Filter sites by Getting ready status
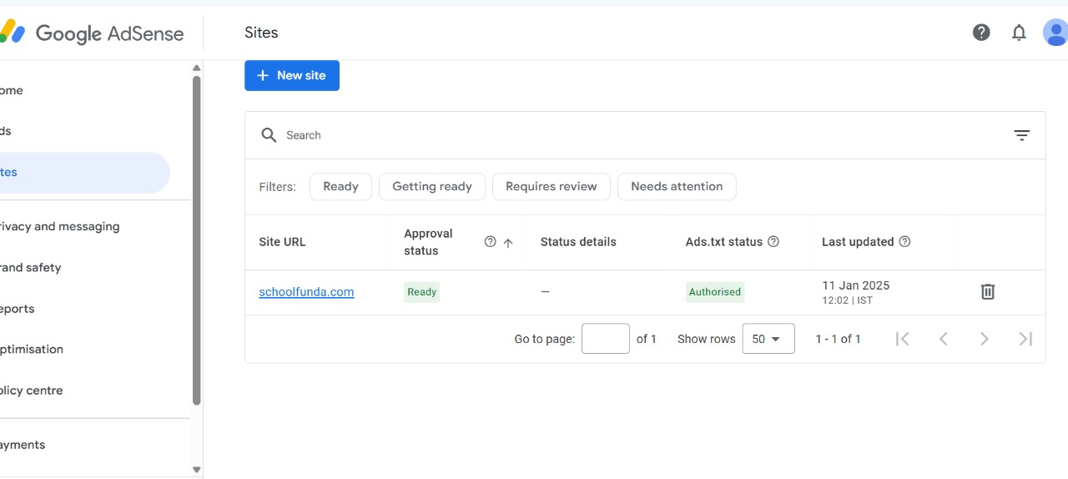1068x479 pixels. click(432, 186)
